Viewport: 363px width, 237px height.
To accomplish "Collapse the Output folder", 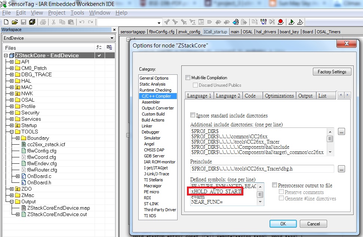I will pos(12,202).
